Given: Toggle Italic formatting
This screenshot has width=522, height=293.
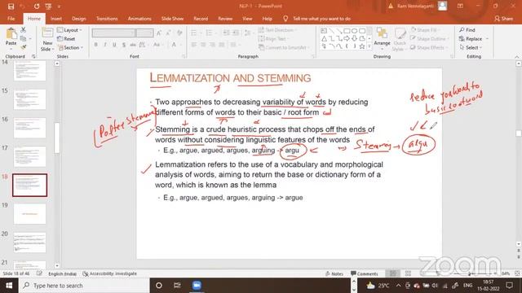Looking at the screenshot, I should pos(105,45).
